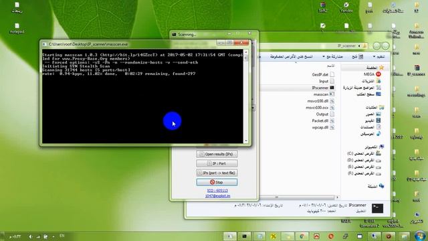428x241 pixels.
Task: Click the Explorer back navigation button
Action: [x=385, y=46]
